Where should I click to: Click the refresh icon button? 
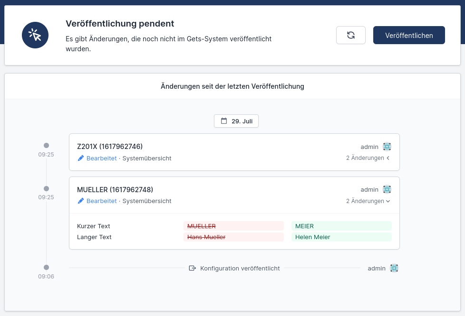coord(350,35)
